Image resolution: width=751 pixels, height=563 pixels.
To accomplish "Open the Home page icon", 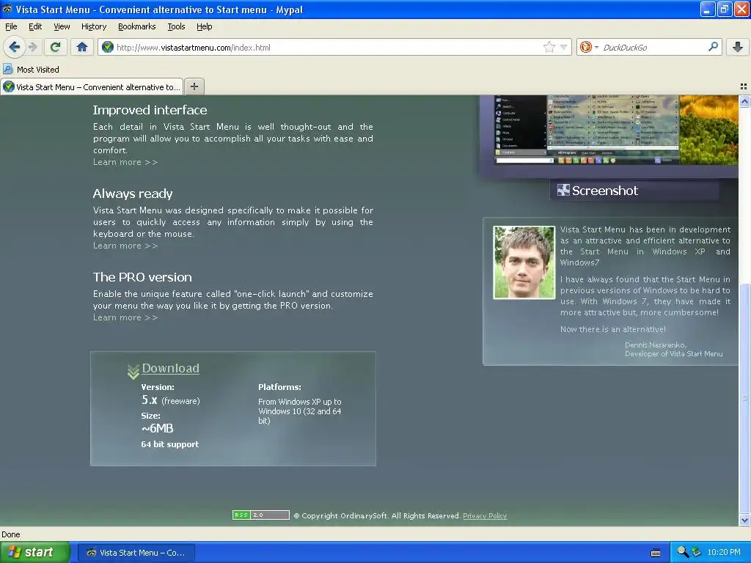I will click(x=82, y=47).
